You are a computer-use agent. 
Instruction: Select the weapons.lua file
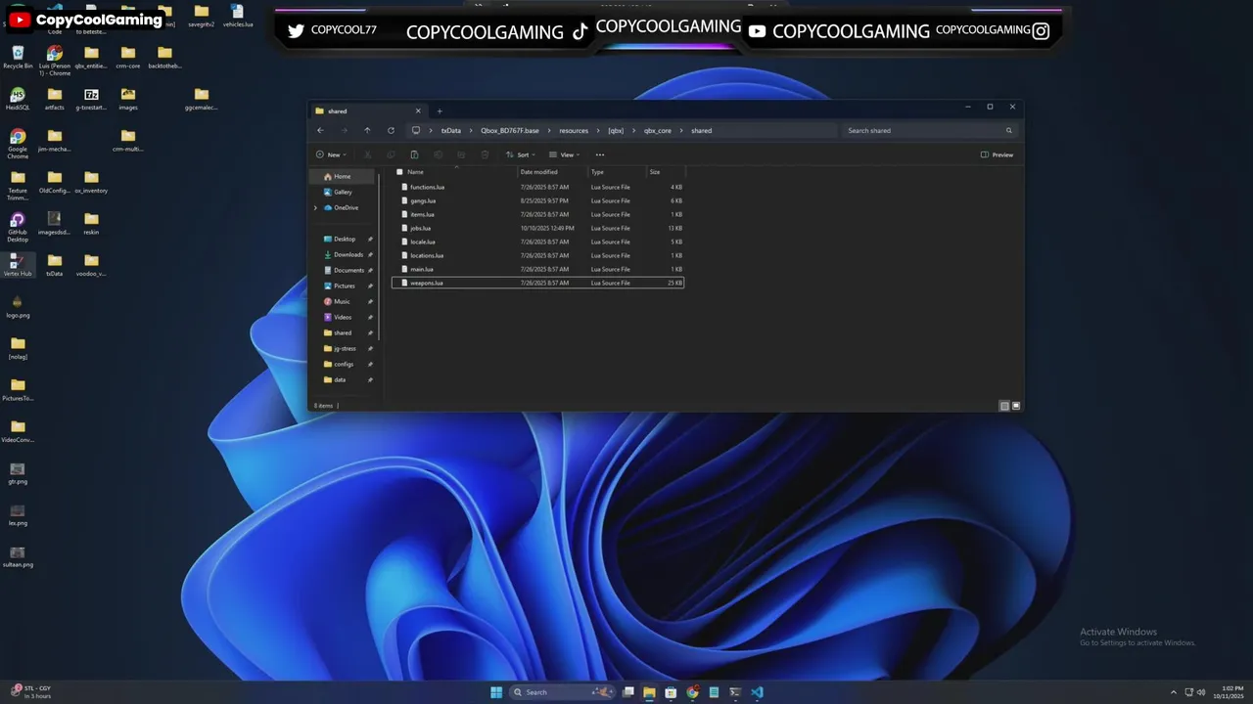coord(537,283)
